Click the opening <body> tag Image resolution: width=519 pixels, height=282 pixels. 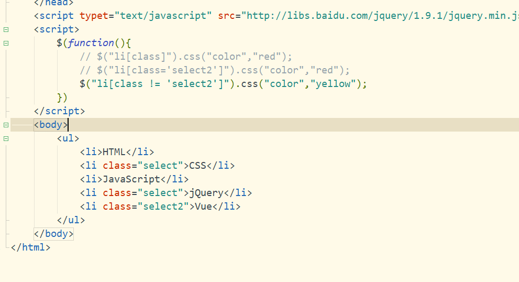click(51, 125)
